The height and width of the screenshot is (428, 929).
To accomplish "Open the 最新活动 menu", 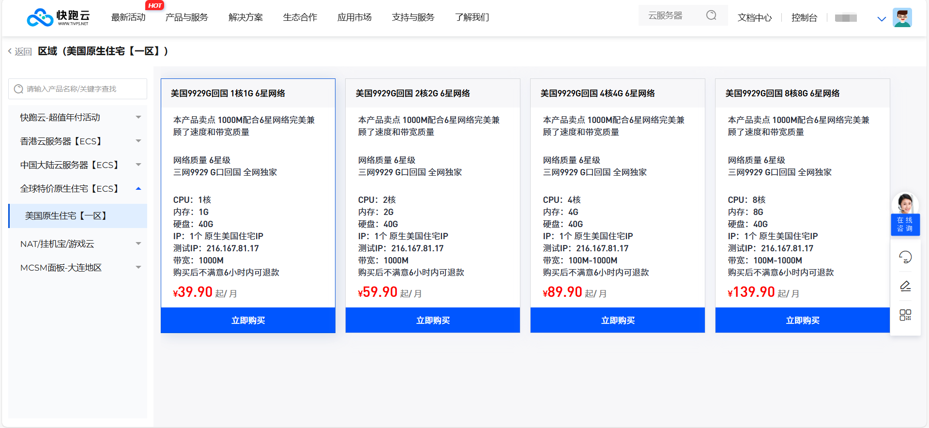I will pyautogui.click(x=128, y=17).
